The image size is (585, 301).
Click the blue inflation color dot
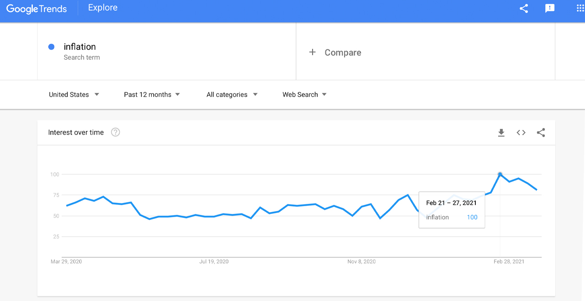51,47
